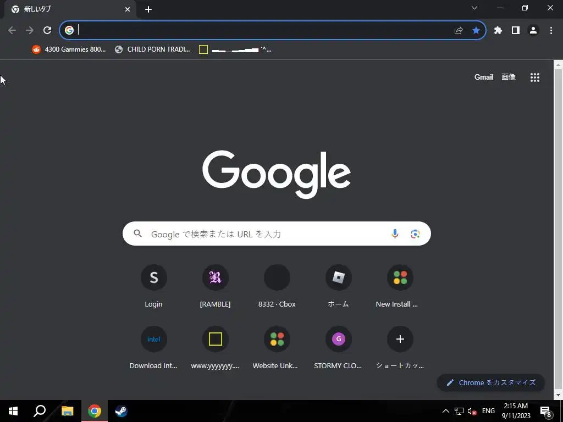The image size is (563, 422).
Task: Click the Google search box
Action: (x=277, y=234)
